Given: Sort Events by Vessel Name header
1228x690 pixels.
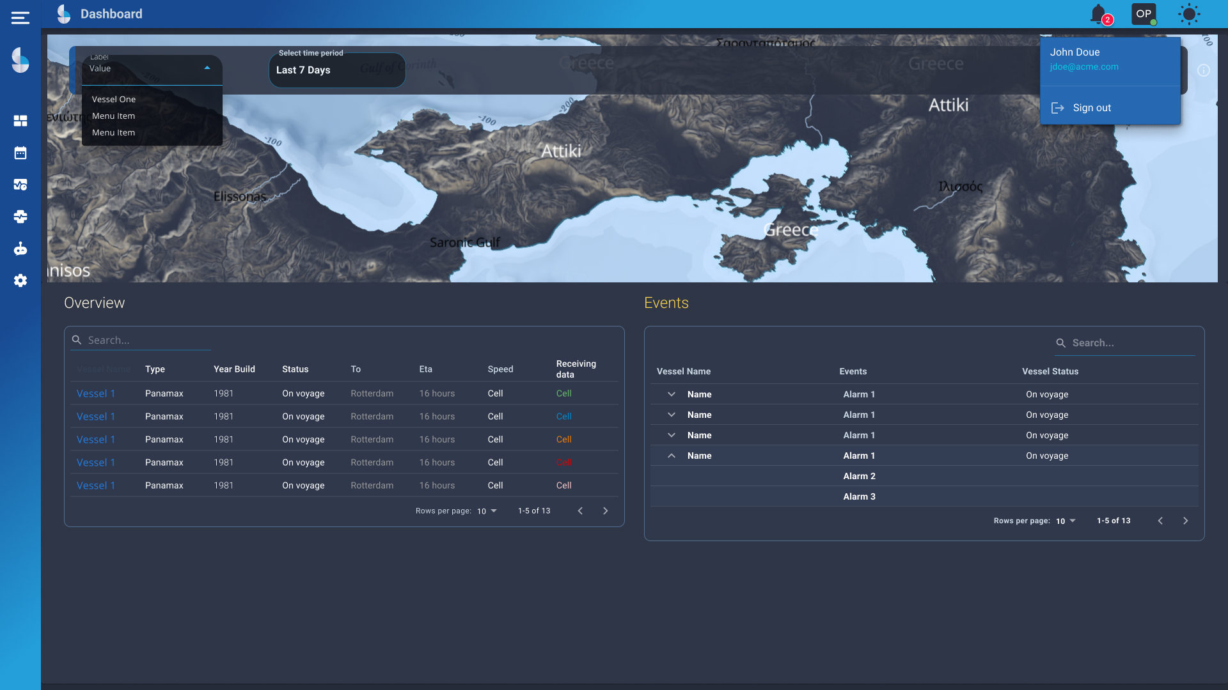Looking at the screenshot, I should [684, 372].
